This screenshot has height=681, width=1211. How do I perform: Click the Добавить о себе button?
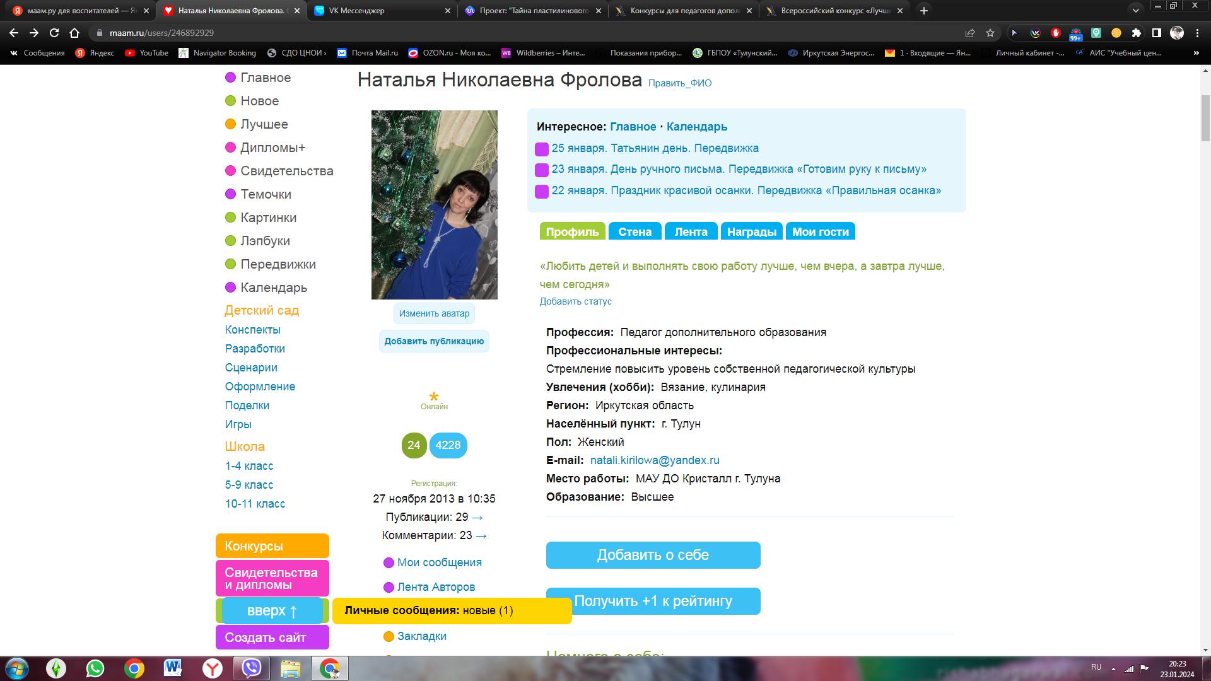653,555
